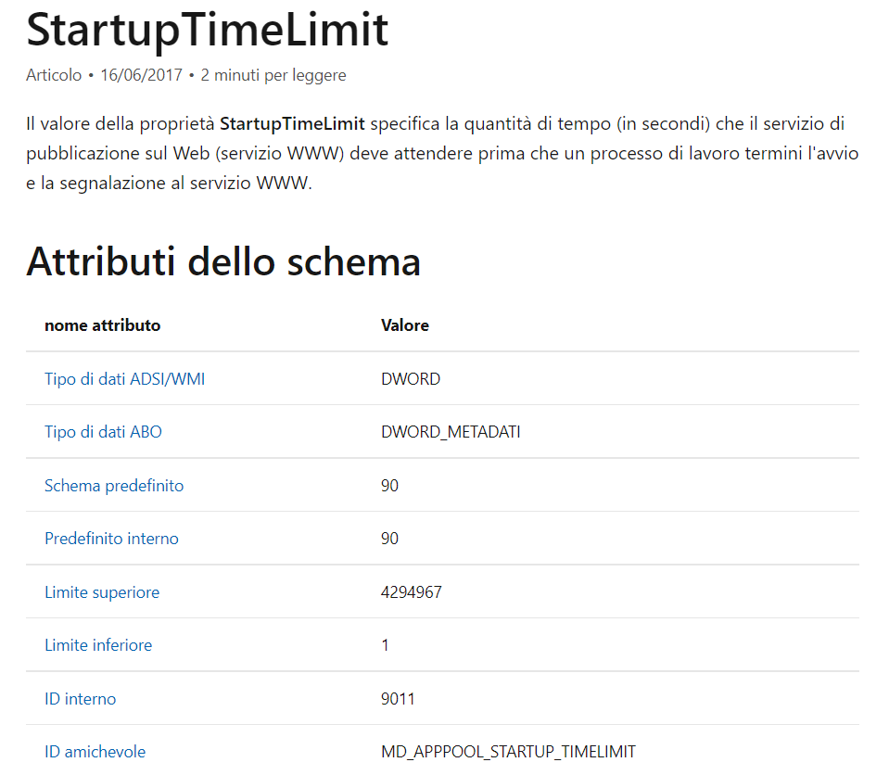
Task: Open the Limite inferiore link
Action: click(98, 645)
